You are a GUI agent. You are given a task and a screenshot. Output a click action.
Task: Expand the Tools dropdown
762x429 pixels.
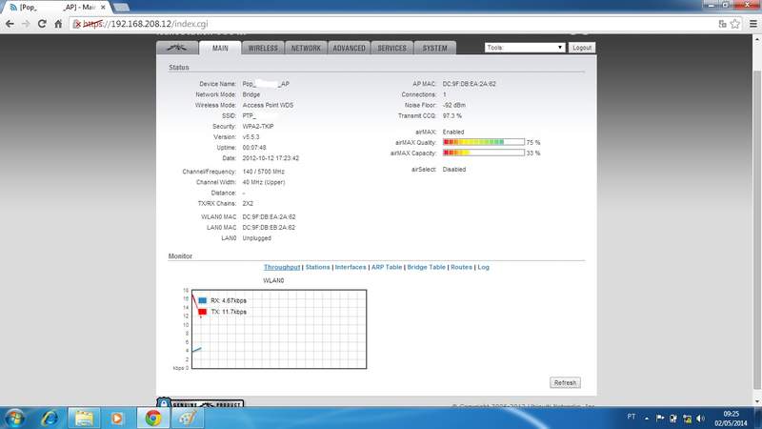pyautogui.click(x=525, y=48)
